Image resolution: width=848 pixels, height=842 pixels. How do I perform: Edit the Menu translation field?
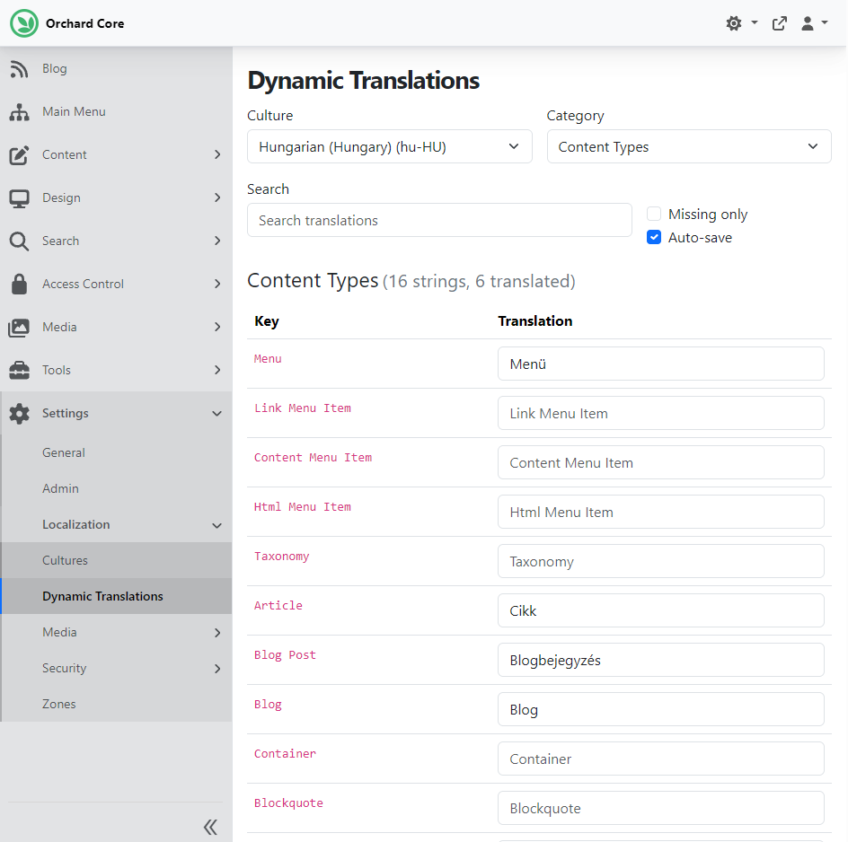[661, 364]
